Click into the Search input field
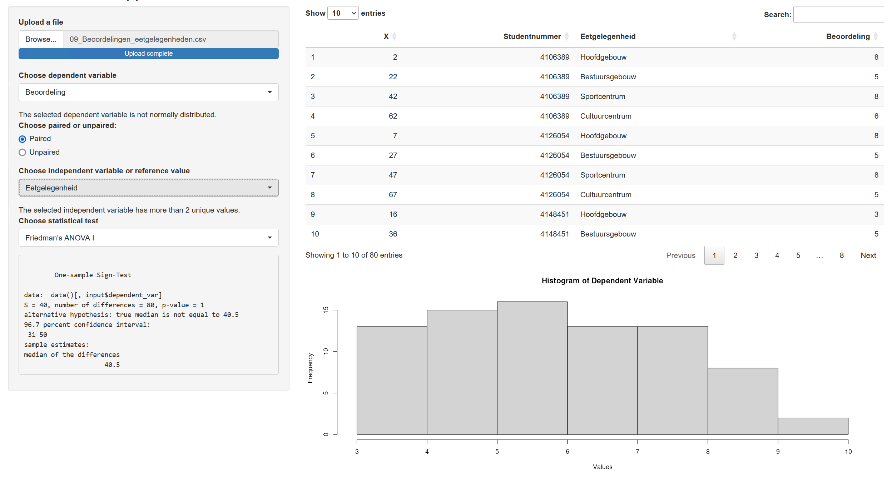Viewport: 892px width, 487px height. point(838,15)
